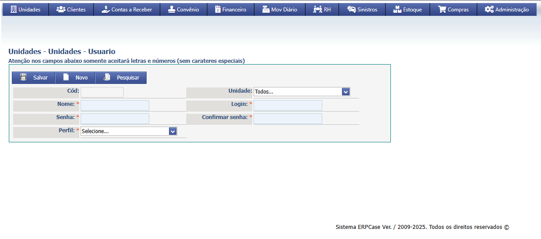Open the Mov Diário menu
The height and width of the screenshot is (239, 541).
[x=280, y=9]
